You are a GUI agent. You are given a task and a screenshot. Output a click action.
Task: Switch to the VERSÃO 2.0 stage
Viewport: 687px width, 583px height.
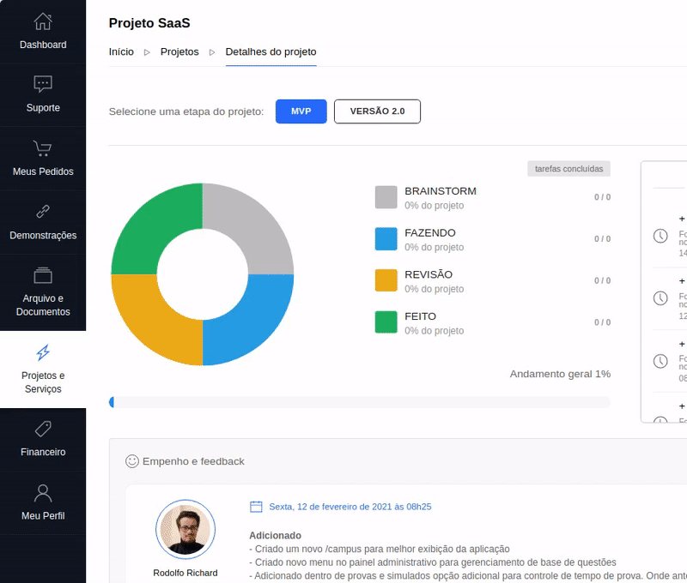377,111
